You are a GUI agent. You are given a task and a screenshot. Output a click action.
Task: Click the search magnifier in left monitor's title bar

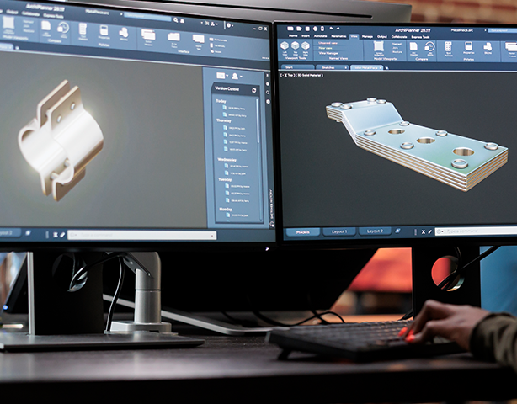(x=176, y=20)
